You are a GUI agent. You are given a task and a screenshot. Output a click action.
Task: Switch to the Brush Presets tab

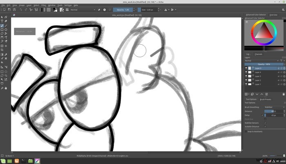266,99
